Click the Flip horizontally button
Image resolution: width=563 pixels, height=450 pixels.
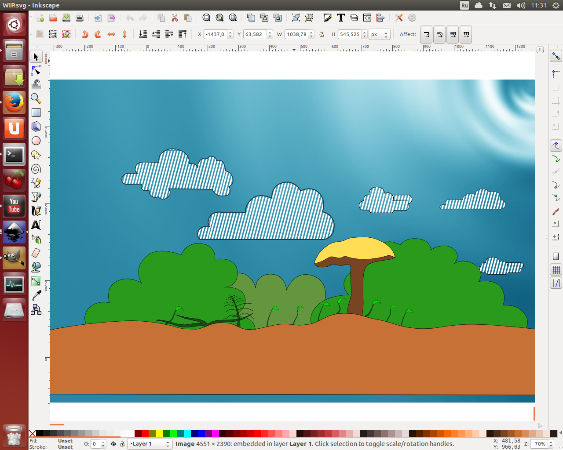(x=111, y=34)
